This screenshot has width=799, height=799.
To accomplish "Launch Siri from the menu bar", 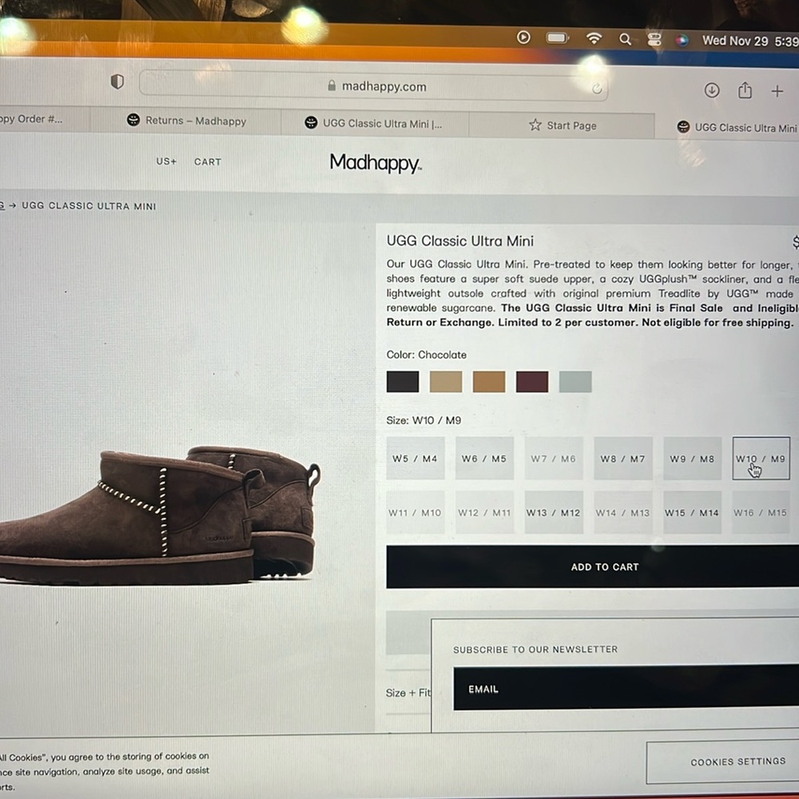I will click(x=682, y=40).
